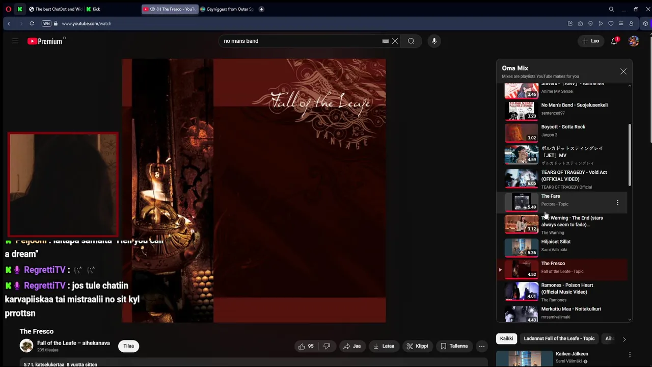Click the Fall of the Leafe album art video

click(x=254, y=191)
